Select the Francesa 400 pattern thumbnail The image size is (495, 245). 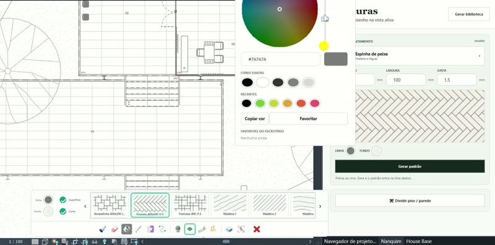click(x=191, y=205)
